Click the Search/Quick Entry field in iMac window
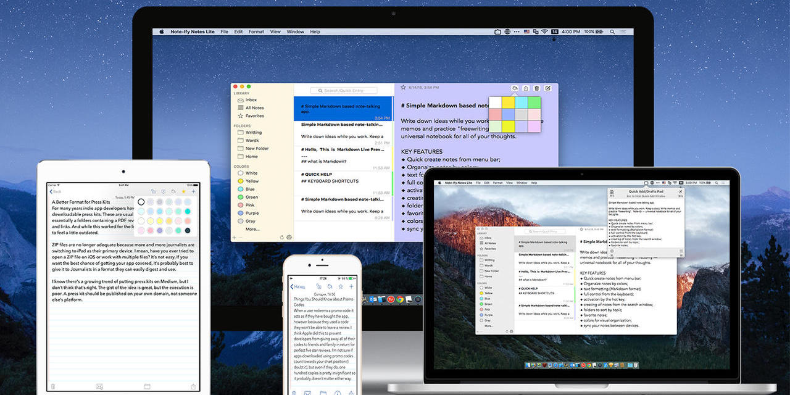Viewport: 790px width, 395px height. point(343,91)
